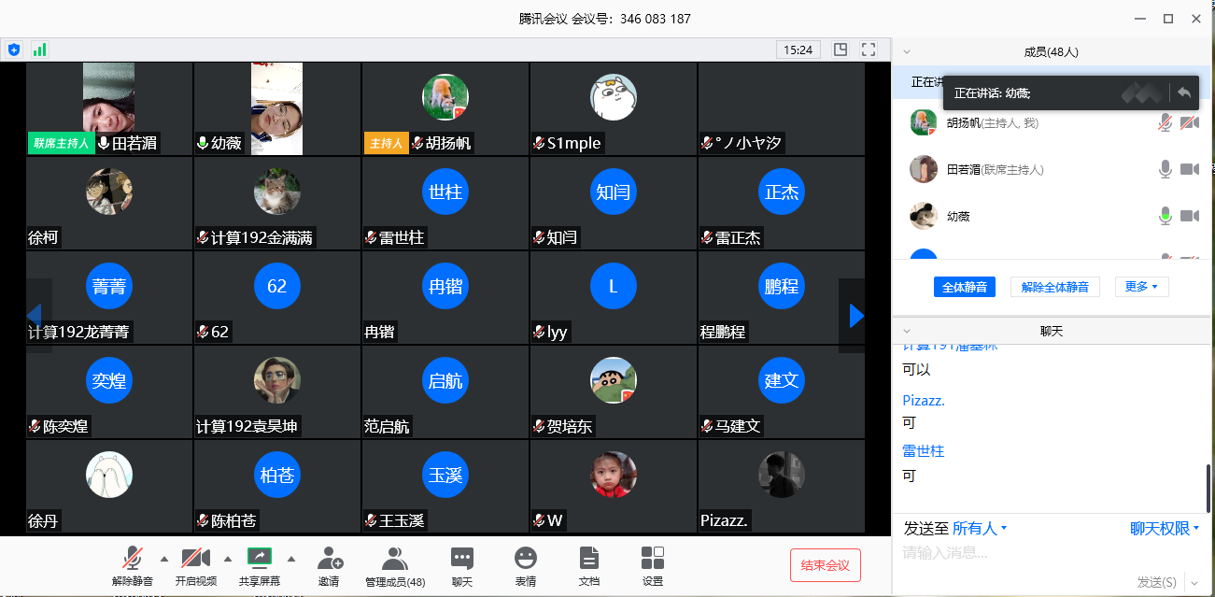
Task: Click the green network signal icon
Action: coord(39,50)
